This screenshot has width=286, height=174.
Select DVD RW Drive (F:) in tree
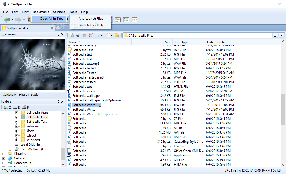(x=33, y=149)
